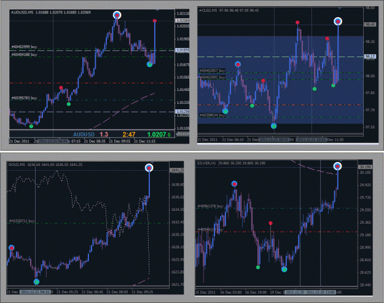The height and width of the screenshot is (303, 384).
Task: Click cyan-ringed green marker at #CLG2 lowest low
Action: (274, 126)
